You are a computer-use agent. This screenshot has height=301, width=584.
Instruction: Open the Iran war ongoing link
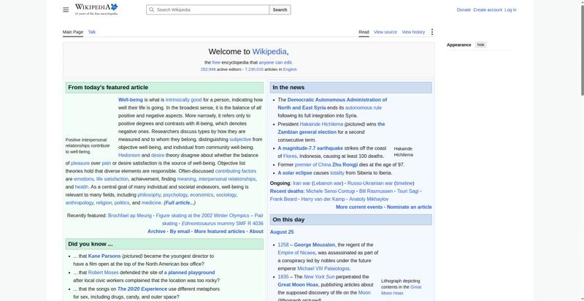click(301, 183)
